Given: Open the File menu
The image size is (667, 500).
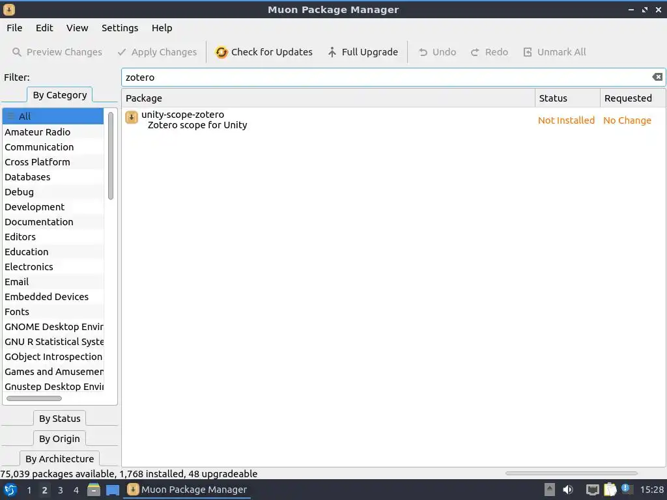Looking at the screenshot, I should (x=14, y=28).
